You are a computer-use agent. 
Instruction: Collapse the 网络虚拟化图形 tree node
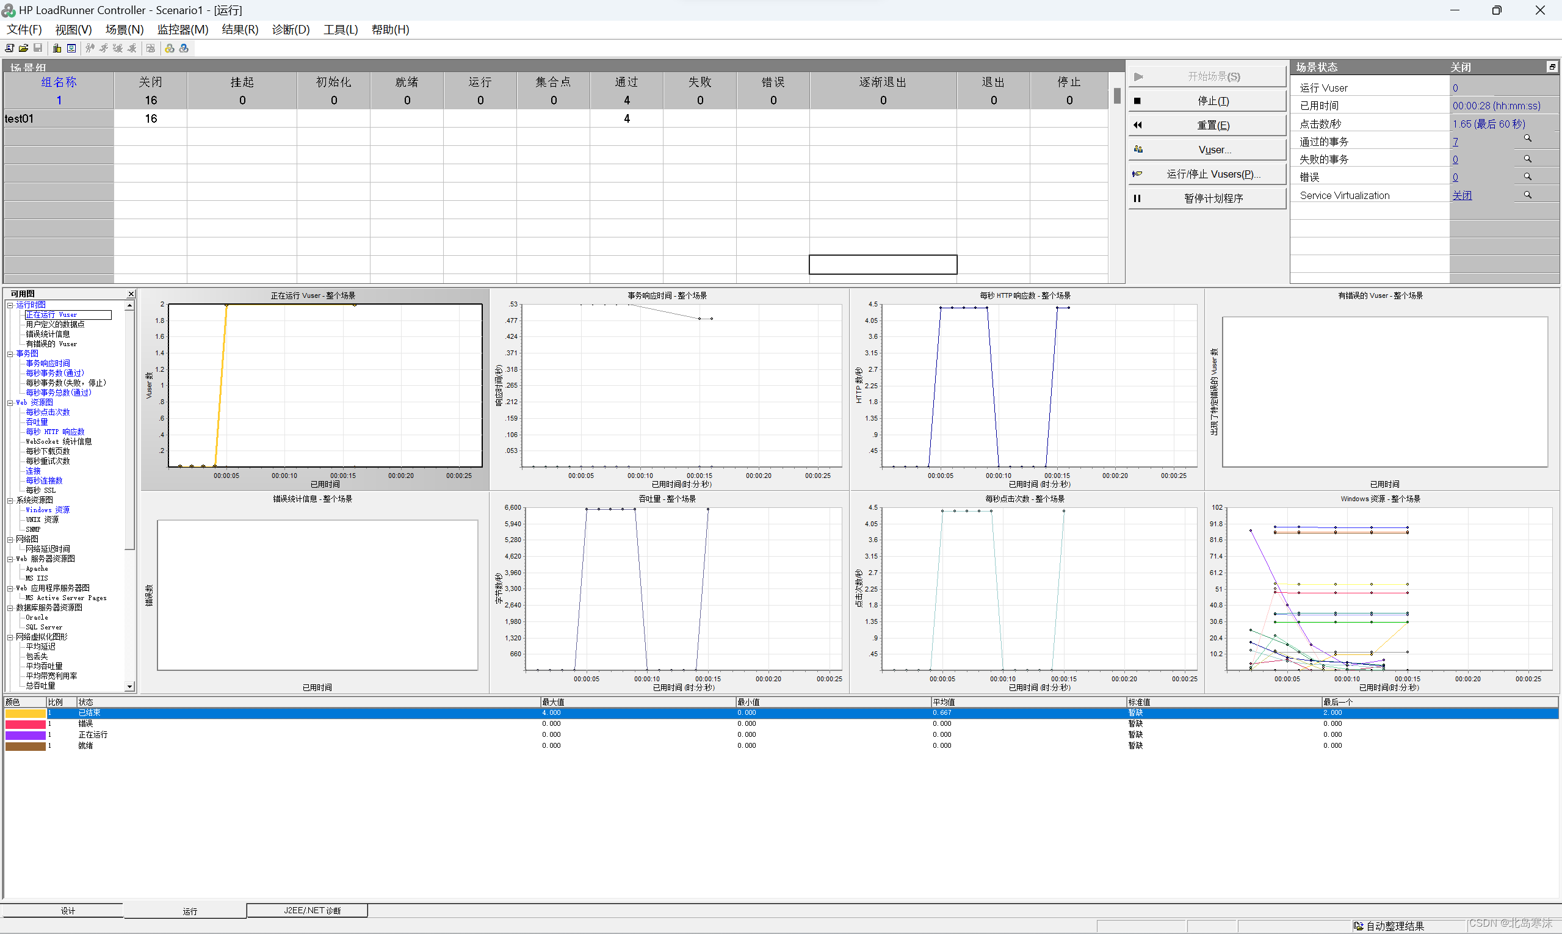pyautogui.click(x=10, y=637)
